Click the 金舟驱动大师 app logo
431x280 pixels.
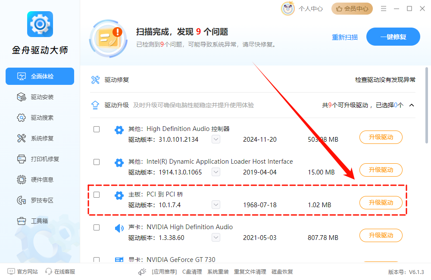40,24
